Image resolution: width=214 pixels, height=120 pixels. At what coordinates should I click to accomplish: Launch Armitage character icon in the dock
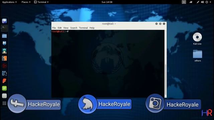(x=4, y=51)
